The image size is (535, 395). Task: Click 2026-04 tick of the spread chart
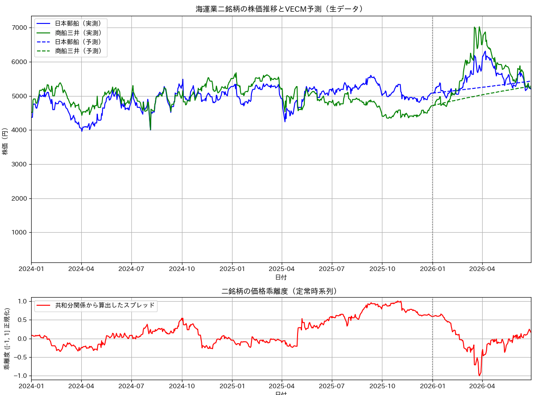point(482,386)
